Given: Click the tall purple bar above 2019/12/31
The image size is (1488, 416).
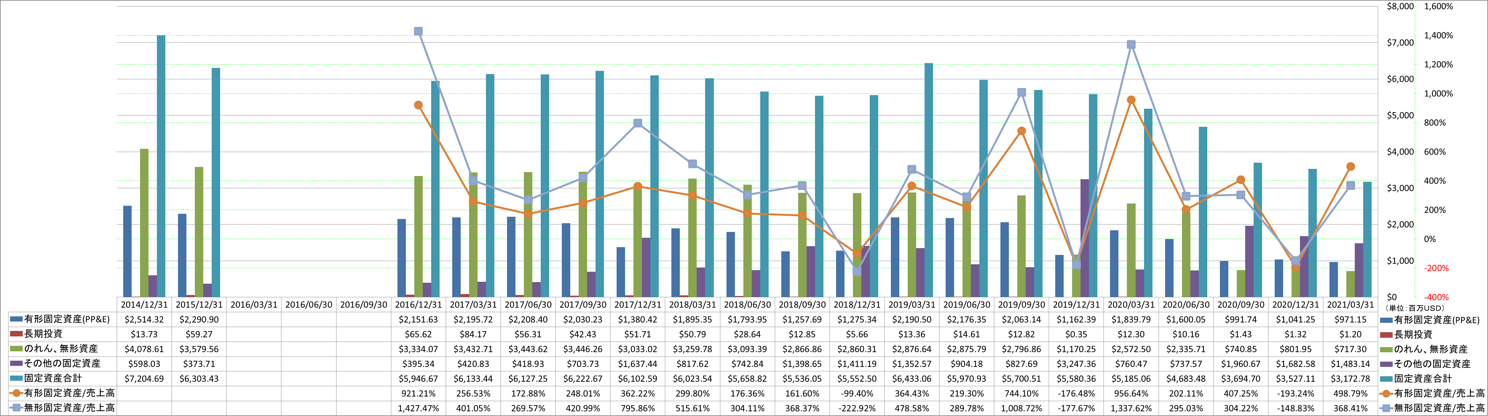Looking at the screenshot, I should (x=1085, y=238).
